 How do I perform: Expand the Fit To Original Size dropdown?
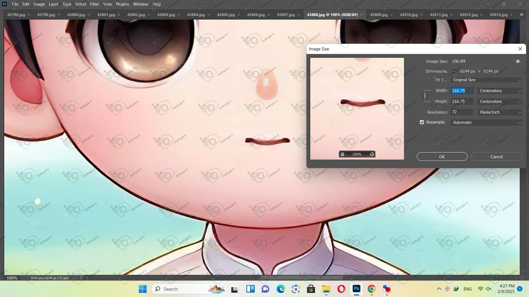coord(486,80)
